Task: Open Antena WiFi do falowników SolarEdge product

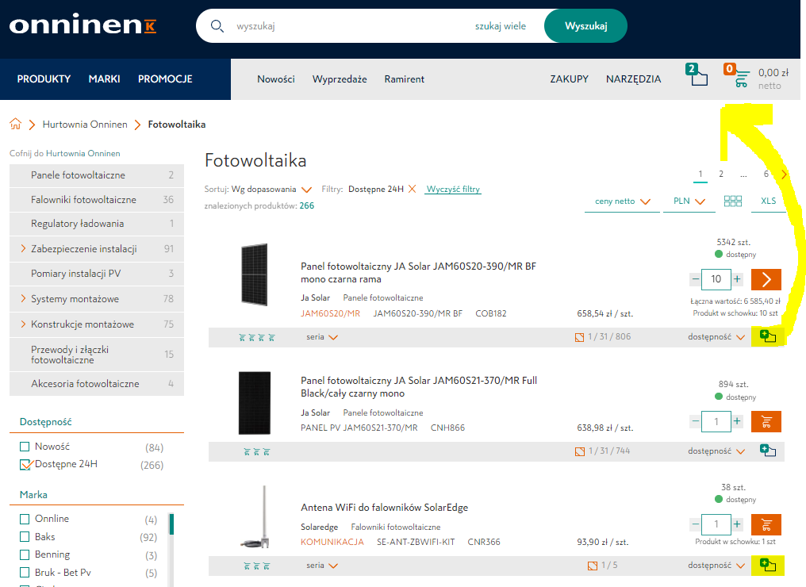Action: click(x=385, y=508)
